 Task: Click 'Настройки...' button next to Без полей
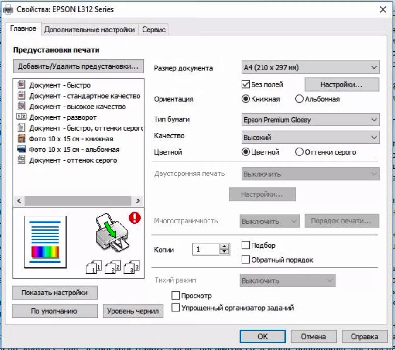342,84
